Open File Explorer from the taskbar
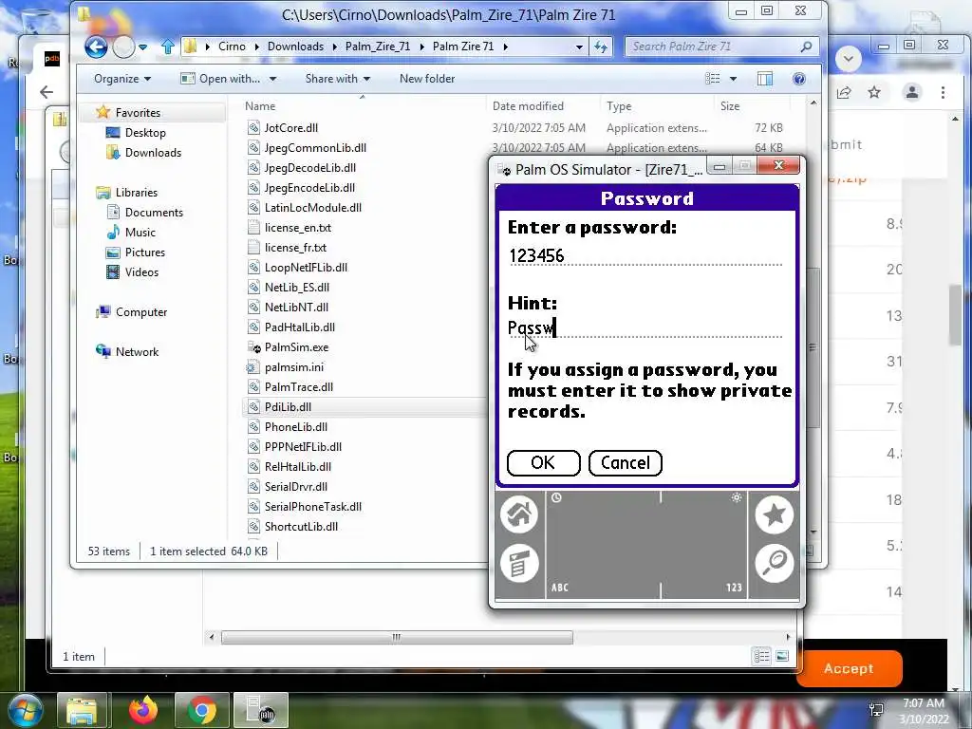The width and height of the screenshot is (972, 729). 82,710
